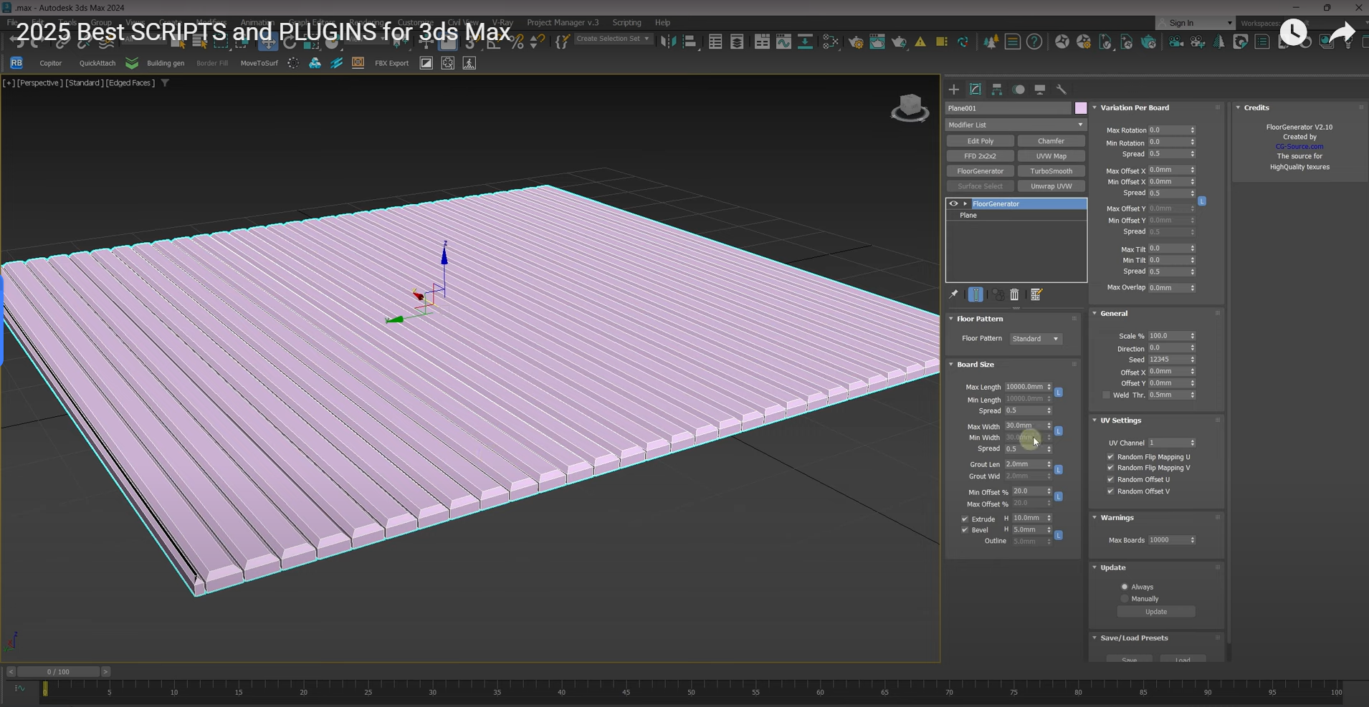Toggle FloorGenerator modifier visibility eye
The height and width of the screenshot is (707, 1369).
(953, 203)
